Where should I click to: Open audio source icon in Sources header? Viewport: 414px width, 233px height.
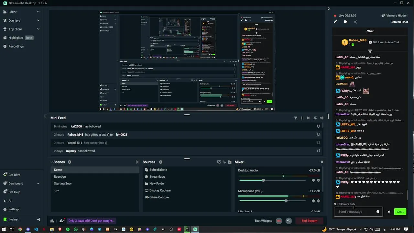tap(224, 162)
